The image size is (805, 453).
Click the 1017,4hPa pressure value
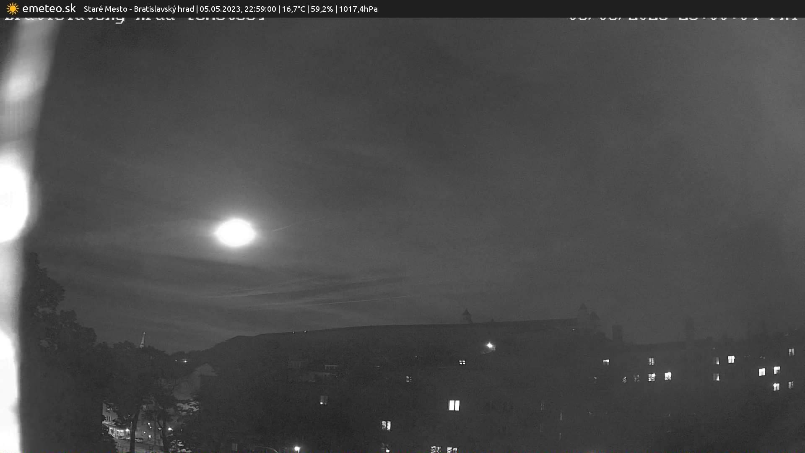point(358,9)
